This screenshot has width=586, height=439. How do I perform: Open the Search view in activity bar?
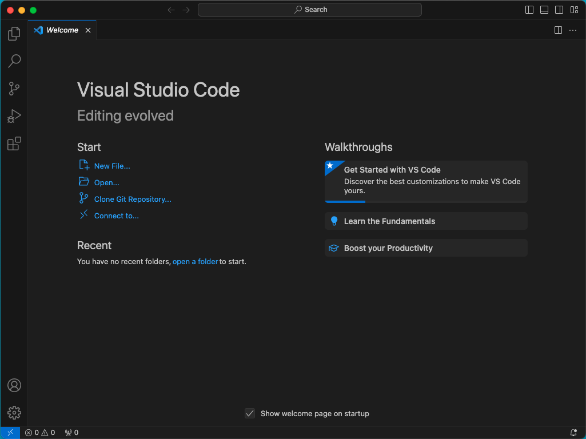(x=14, y=61)
